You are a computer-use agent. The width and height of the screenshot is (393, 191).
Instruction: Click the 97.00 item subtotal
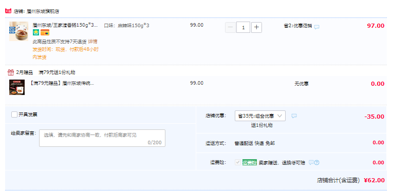pos(376,26)
